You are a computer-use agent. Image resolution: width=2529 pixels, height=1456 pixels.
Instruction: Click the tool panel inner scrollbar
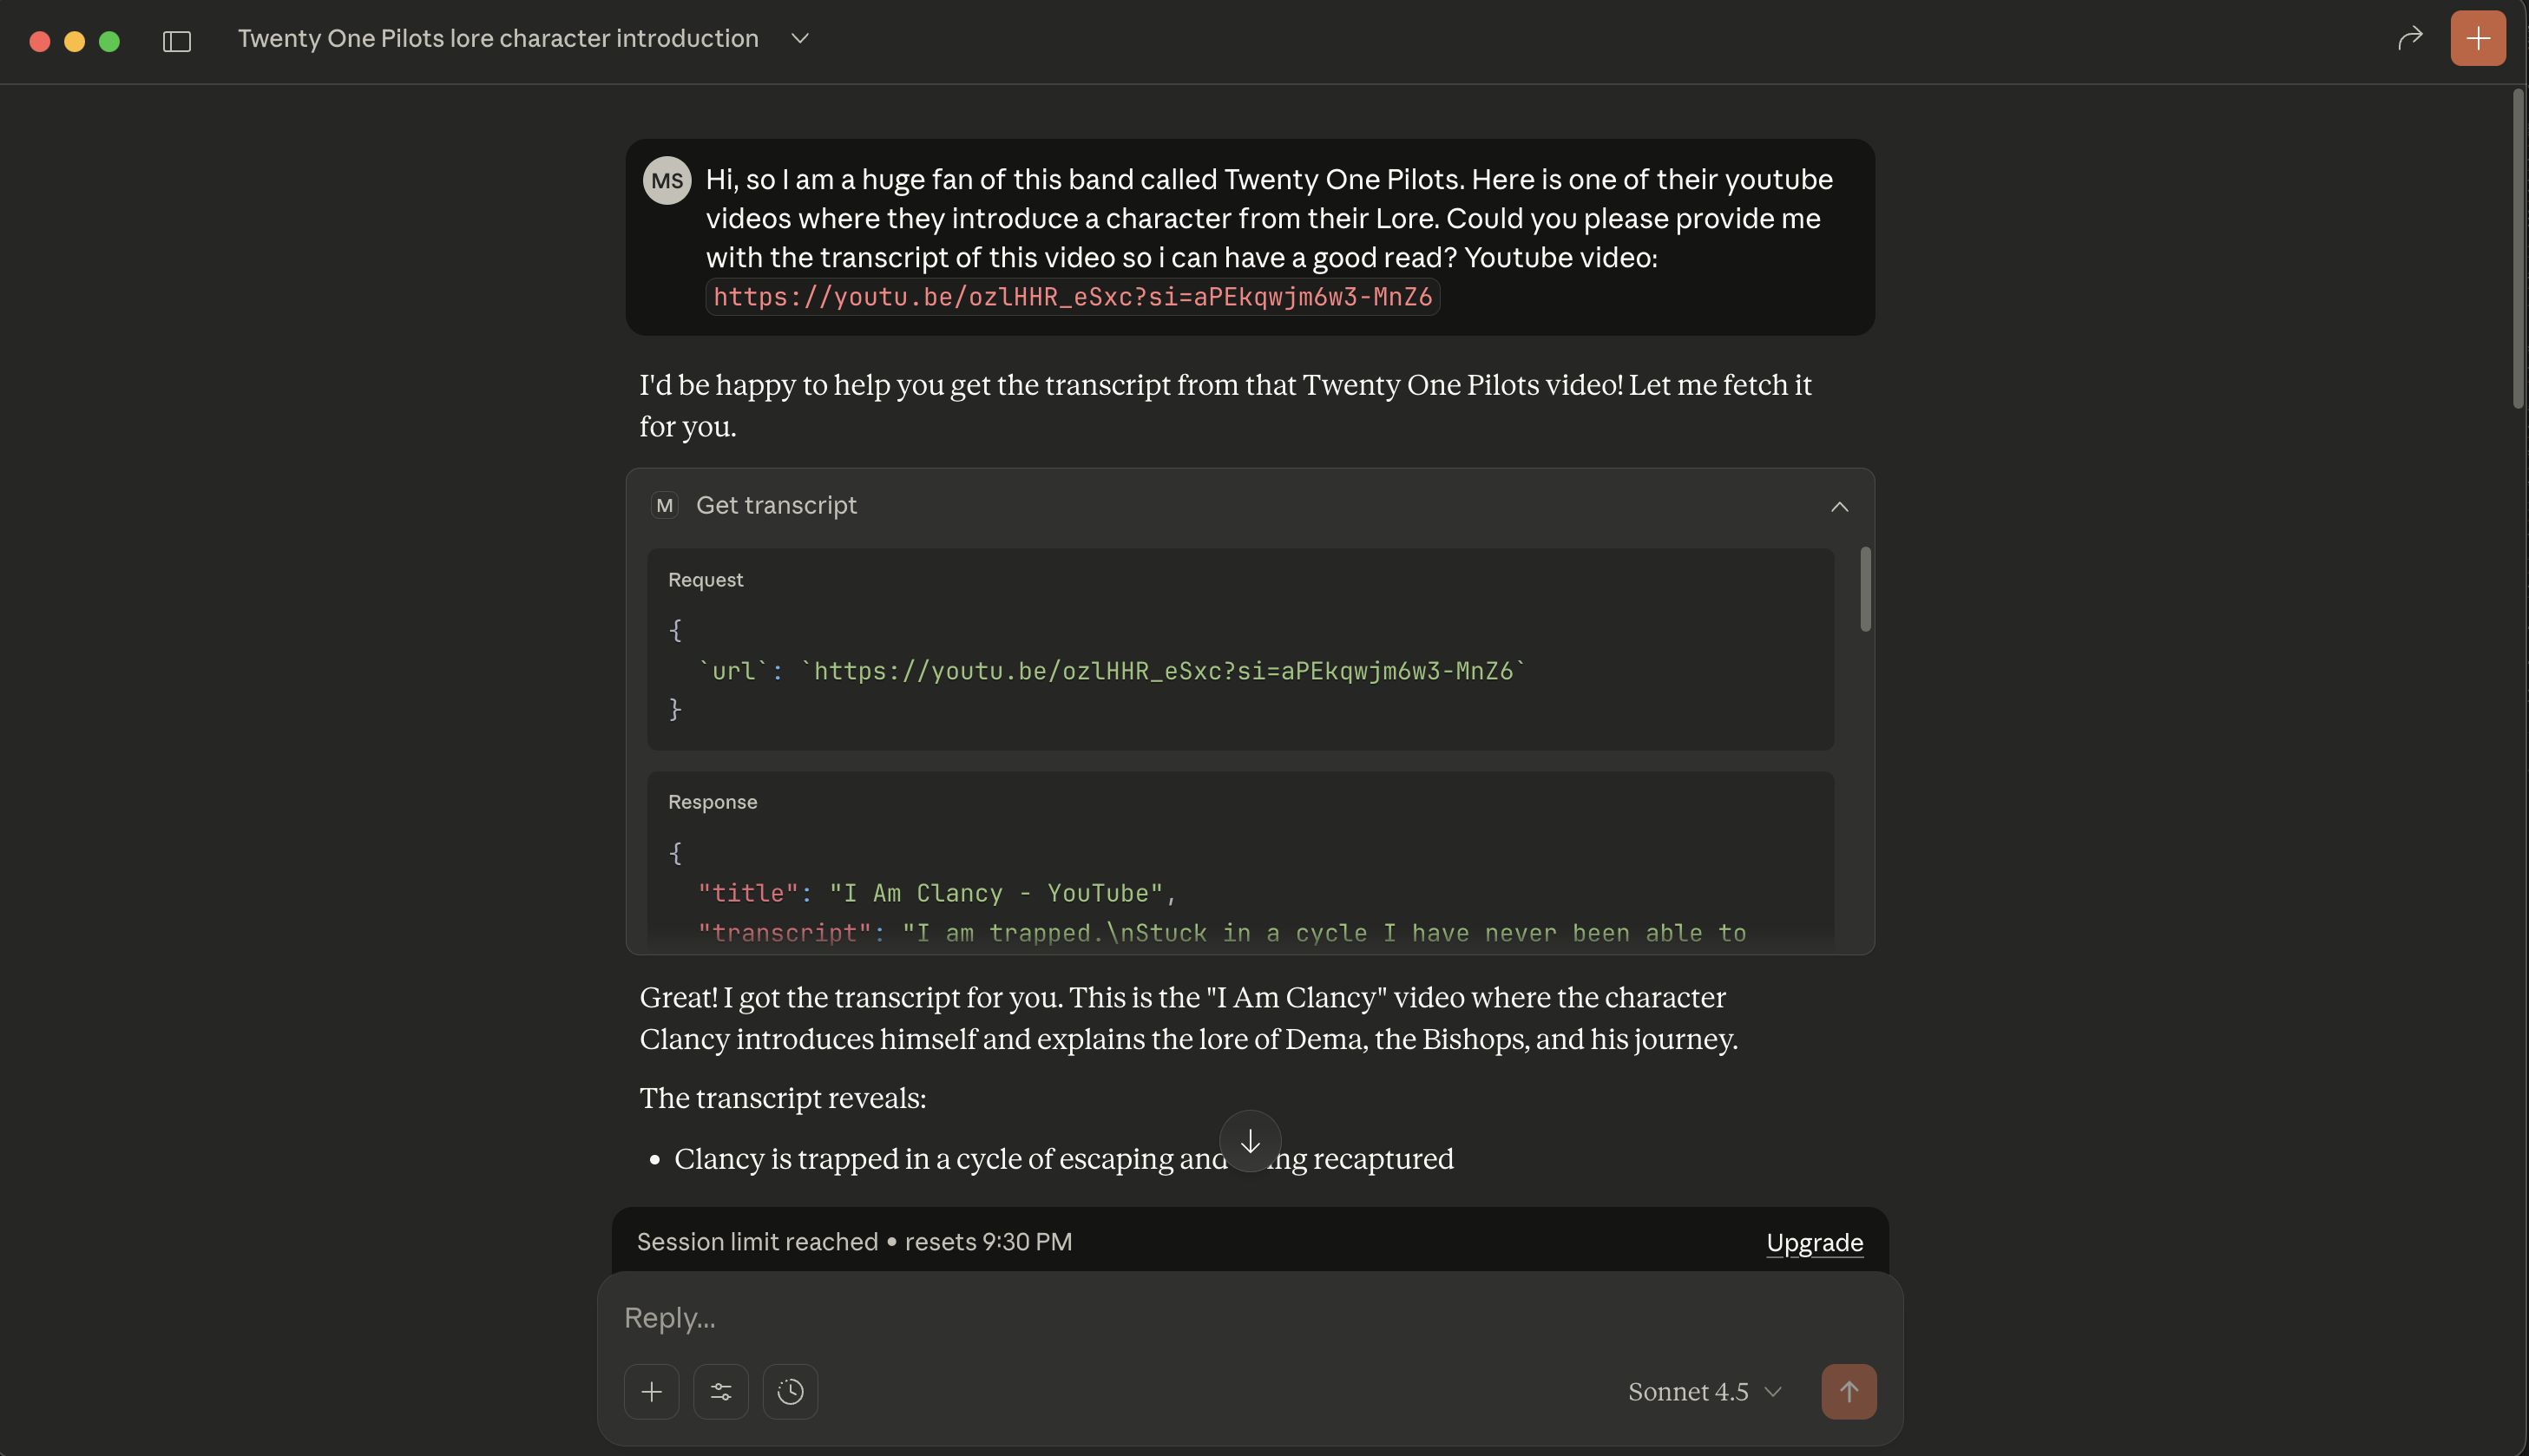pos(1864,590)
